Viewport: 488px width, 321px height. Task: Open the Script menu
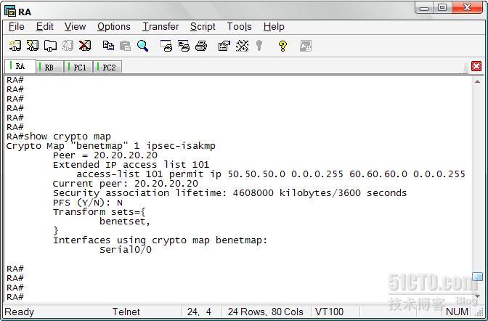tap(203, 27)
